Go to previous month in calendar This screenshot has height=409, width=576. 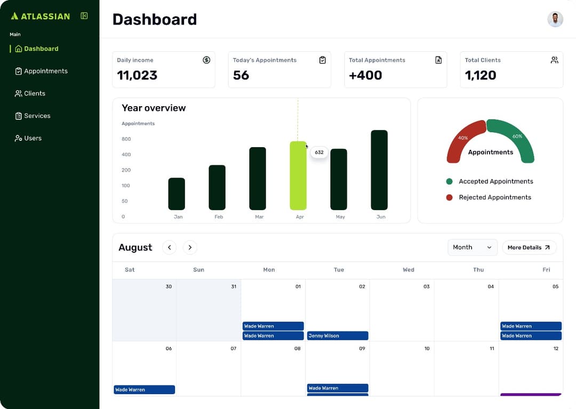click(x=170, y=247)
